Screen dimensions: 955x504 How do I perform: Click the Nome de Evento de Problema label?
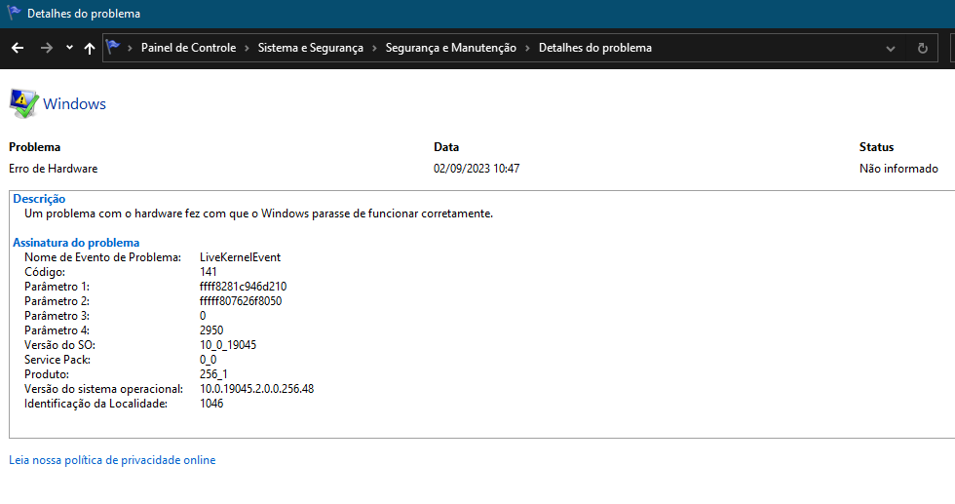103,257
